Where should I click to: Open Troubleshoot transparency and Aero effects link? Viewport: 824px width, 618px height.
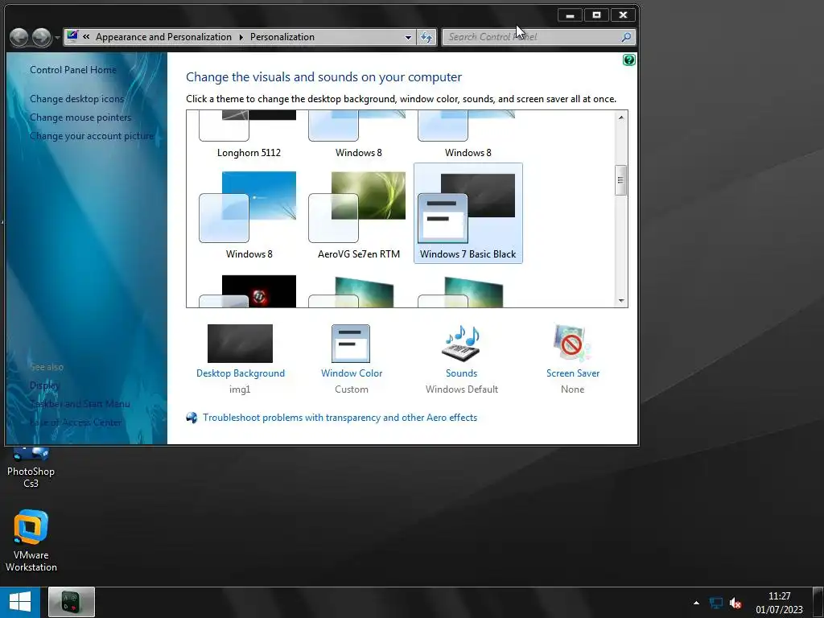pos(340,418)
